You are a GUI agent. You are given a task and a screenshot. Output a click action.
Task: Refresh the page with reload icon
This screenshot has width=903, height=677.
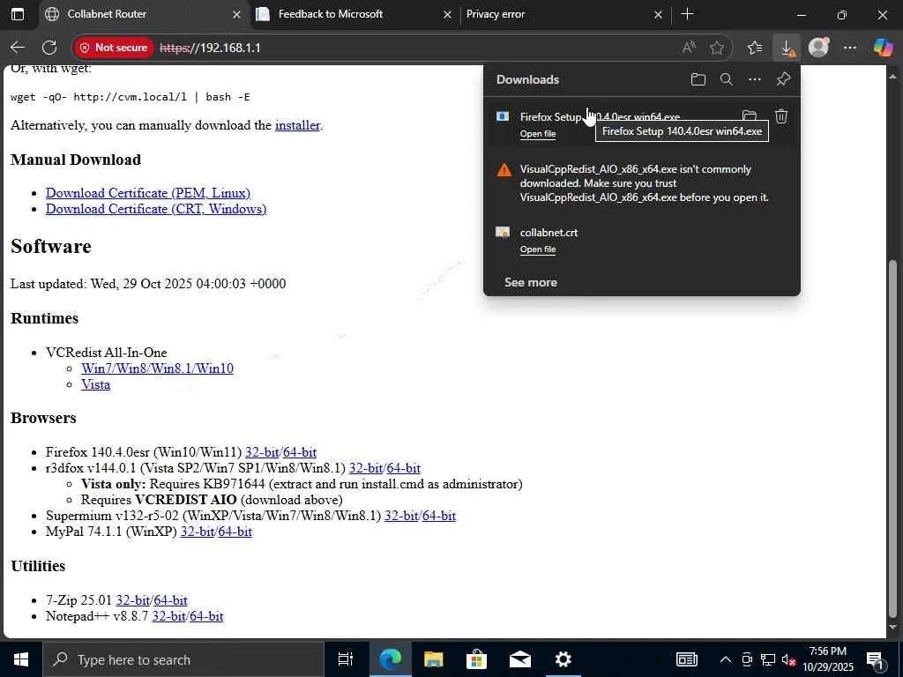pyautogui.click(x=49, y=48)
